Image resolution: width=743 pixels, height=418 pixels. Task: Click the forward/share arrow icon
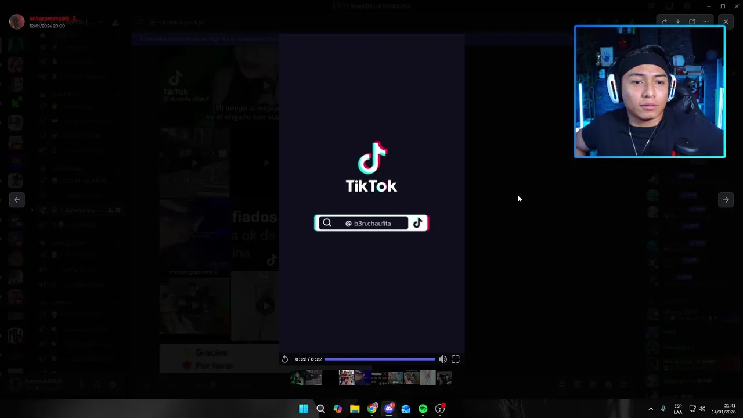[664, 21]
